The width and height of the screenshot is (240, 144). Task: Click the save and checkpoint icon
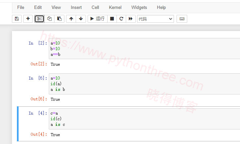[x=17, y=19]
